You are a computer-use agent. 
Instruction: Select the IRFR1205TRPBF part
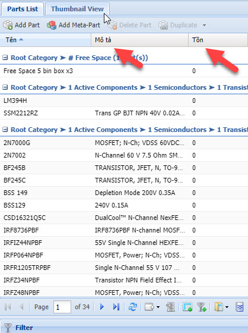click(124, 268)
